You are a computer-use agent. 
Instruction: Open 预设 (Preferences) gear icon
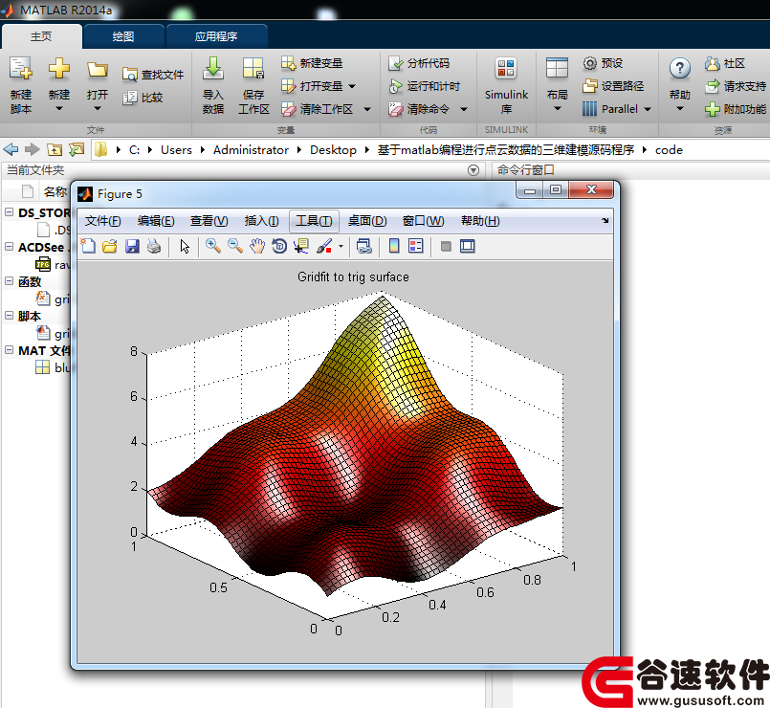[x=590, y=63]
